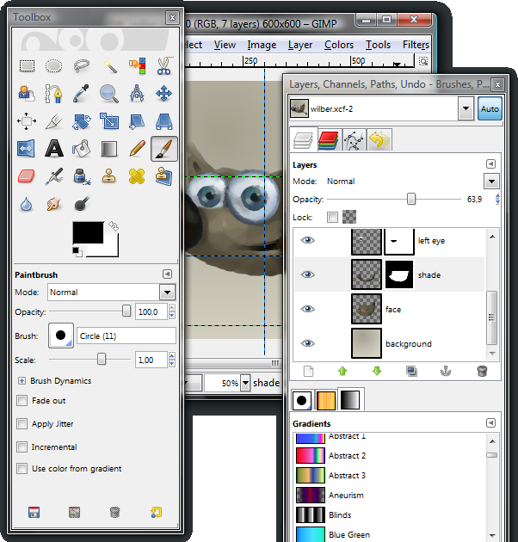Open the Layers dialog menu arrow
Image resolution: width=518 pixels, height=542 pixels.
490,163
